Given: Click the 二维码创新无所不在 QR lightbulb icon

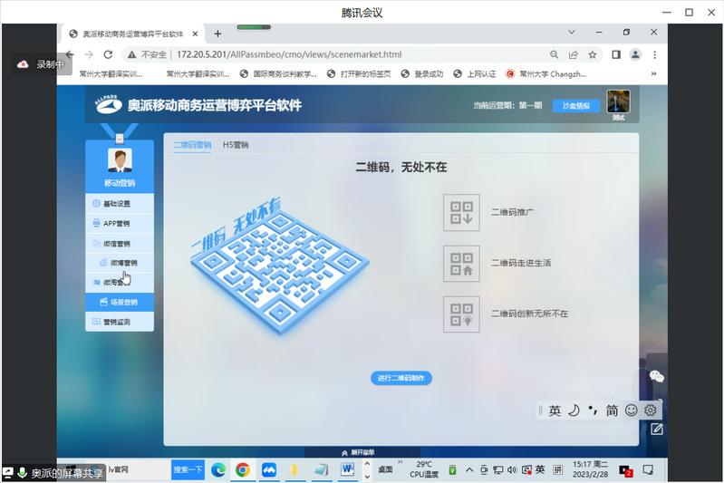Looking at the screenshot, I should (x=461, y=314).
